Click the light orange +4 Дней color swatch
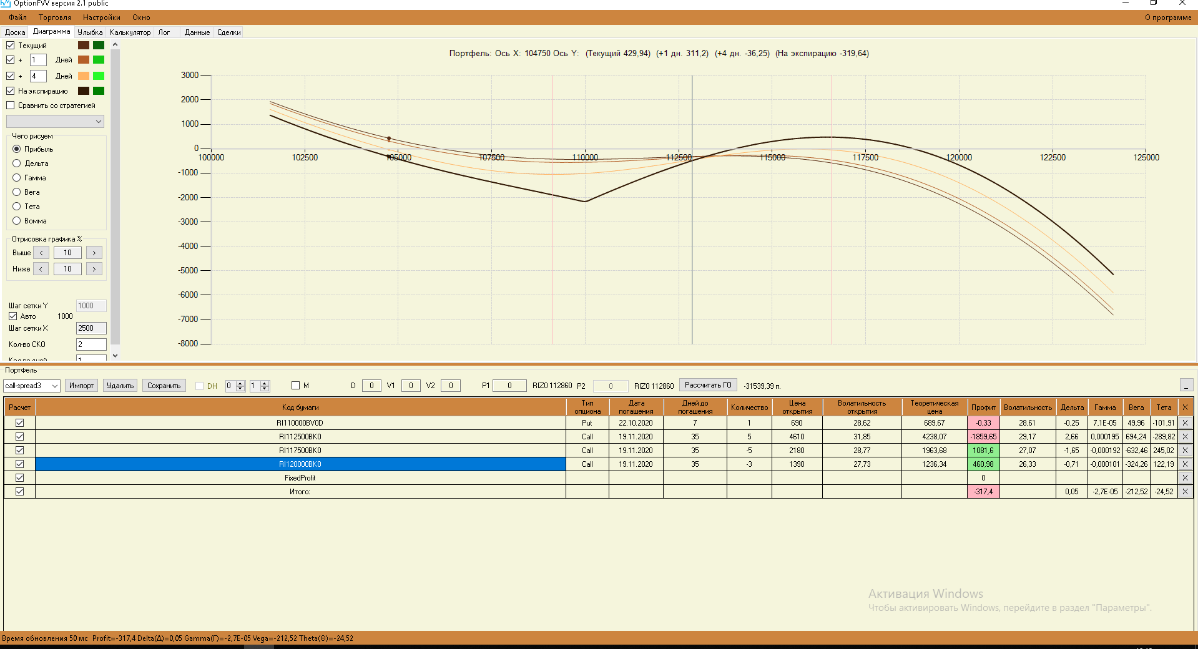Image resolution: width=1198 pixels, height=649 pixels. (x=84, y=76)
